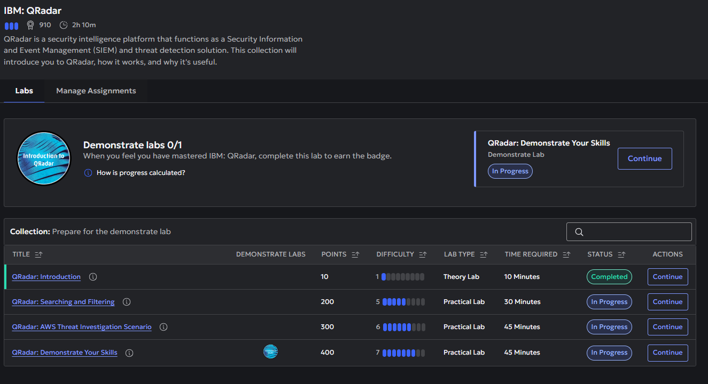708x384 pixels.
Task: Click 'Theory Lab' type cell
Action: (461, 277)
